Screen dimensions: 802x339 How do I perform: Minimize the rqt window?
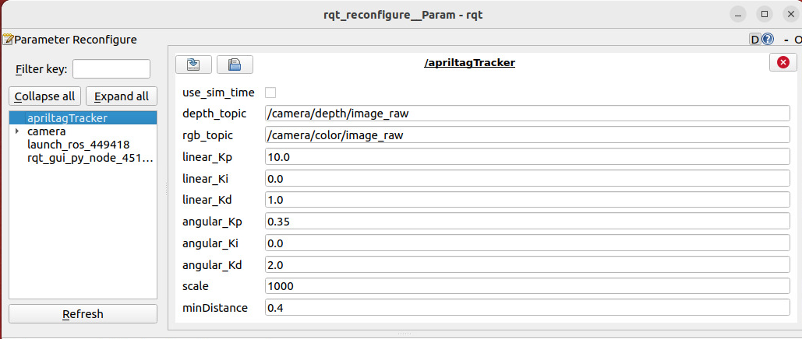pyautogui.click(x=738, y=15)
